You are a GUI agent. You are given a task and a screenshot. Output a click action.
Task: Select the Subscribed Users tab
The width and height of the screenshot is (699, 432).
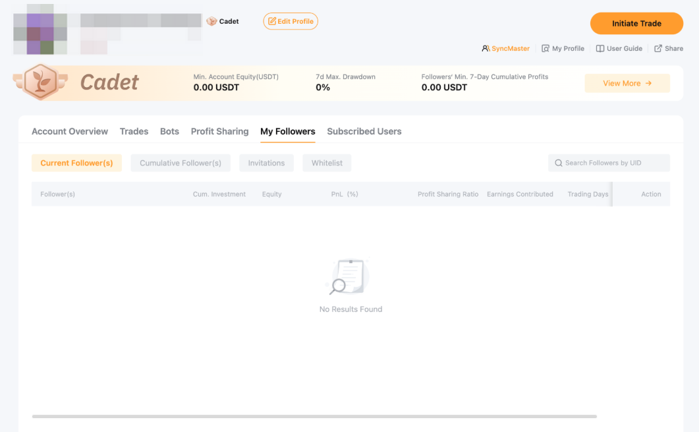[364, 131]
